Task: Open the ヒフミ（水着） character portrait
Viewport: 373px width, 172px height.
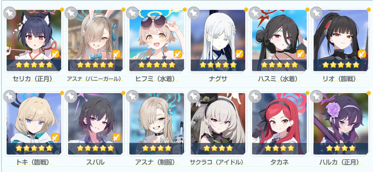Action: [x=157, y=40]
